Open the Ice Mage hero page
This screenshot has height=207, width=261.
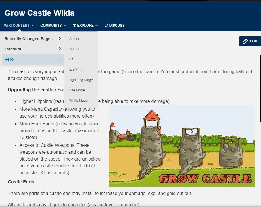[76, 70]
